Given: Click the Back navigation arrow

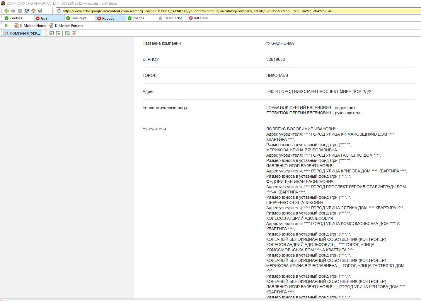Looking at the screenshot, I should tap(6, 11).
